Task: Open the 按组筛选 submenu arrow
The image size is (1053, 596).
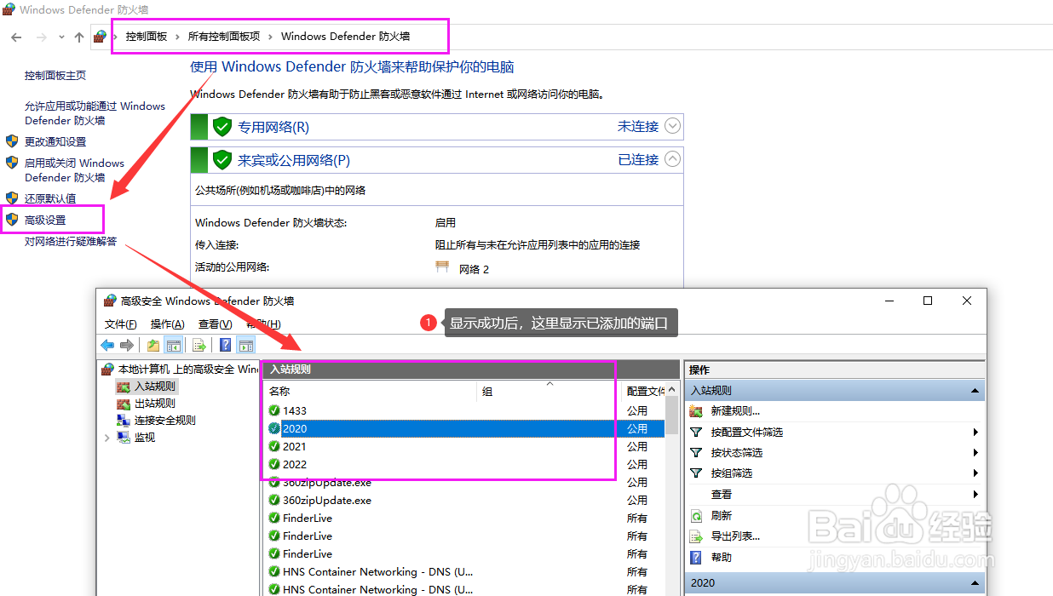Action: 975,473
